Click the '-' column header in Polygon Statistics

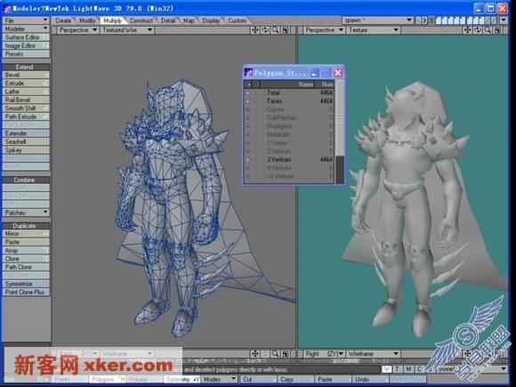point(256,85)
